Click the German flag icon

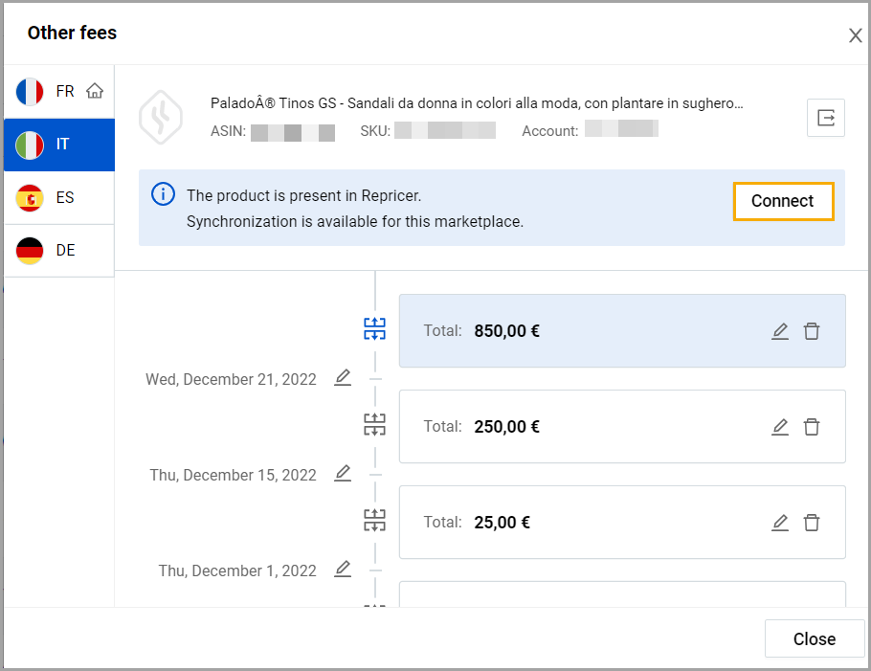click(x=30, y=251)
